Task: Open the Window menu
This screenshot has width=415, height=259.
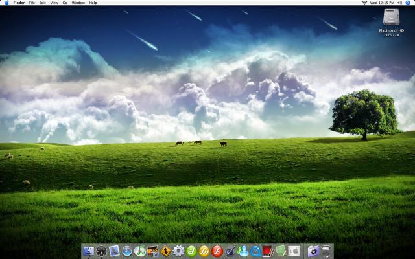Action: [78, 3]
